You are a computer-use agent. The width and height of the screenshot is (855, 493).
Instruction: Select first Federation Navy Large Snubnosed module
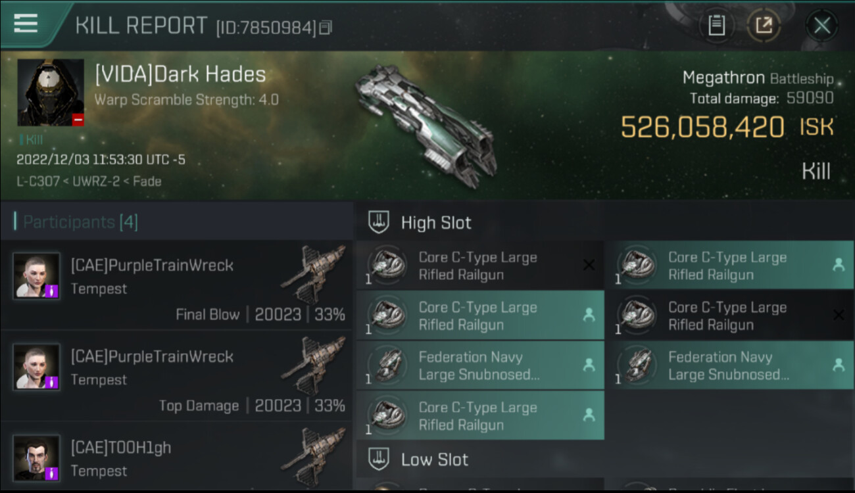click(480, 365)
